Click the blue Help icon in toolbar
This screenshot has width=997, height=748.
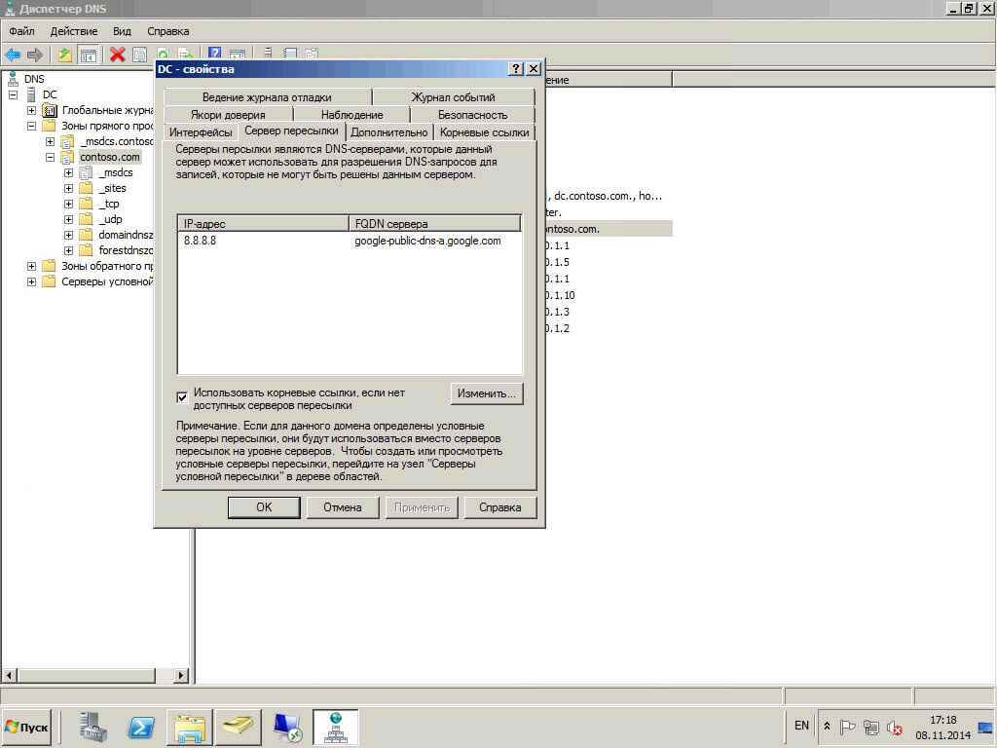[214, 55]
